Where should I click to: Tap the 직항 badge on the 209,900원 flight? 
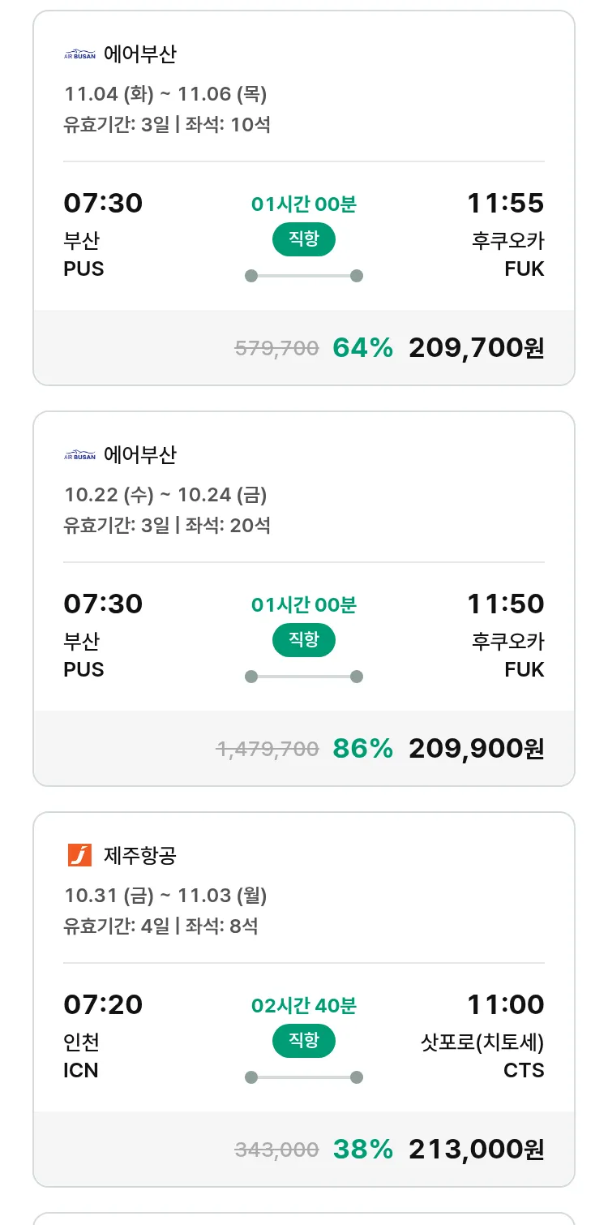point(303,640)
